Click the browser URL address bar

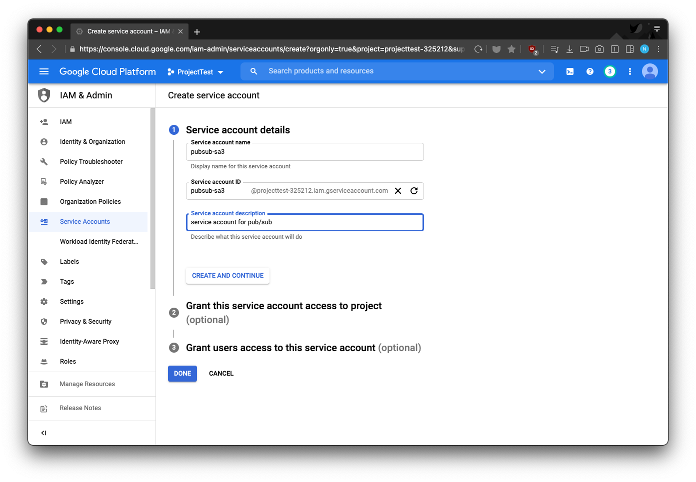click(x=272, y=49)
